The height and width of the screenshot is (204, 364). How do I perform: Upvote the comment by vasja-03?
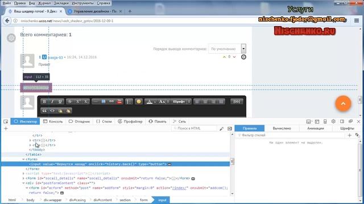click(x=224, y=57)
